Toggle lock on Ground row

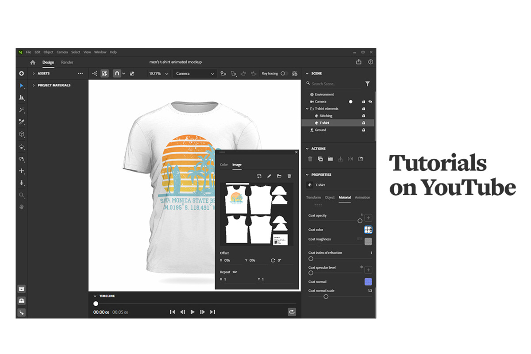pos(364,130)
